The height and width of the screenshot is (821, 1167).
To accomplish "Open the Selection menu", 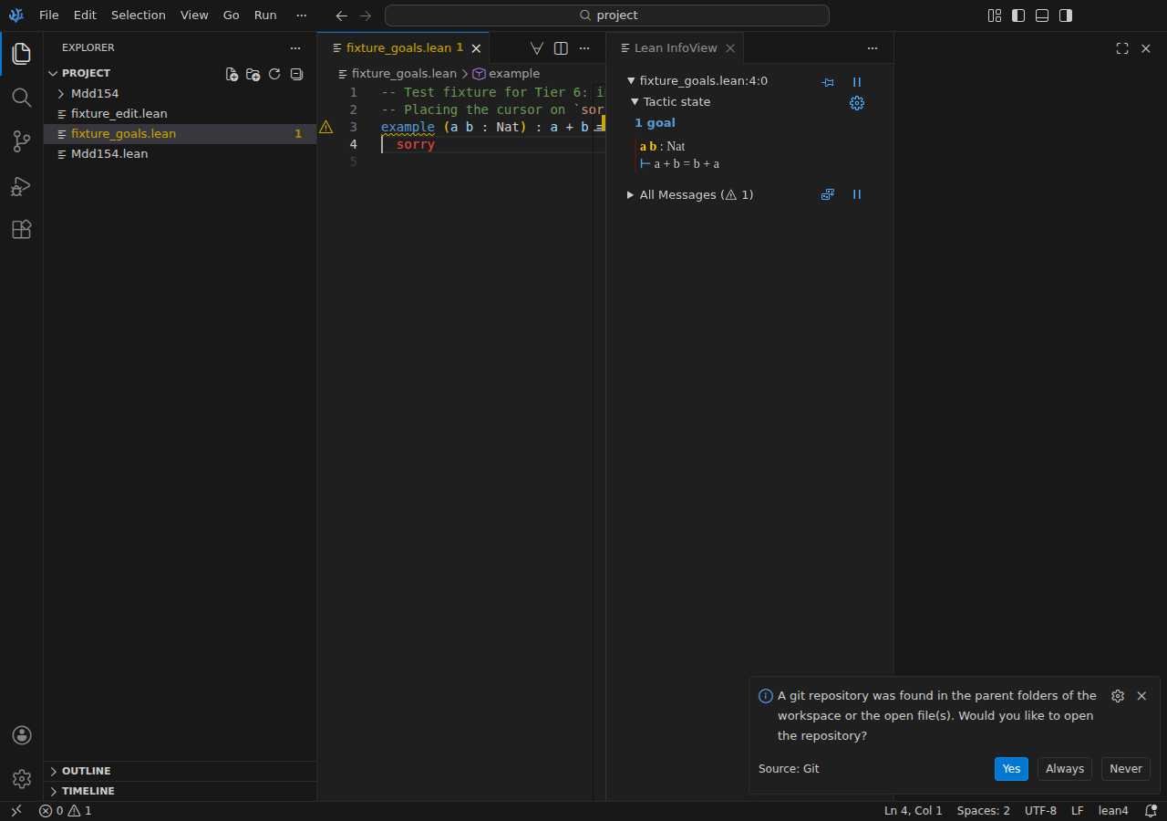I will pos(139,16).
